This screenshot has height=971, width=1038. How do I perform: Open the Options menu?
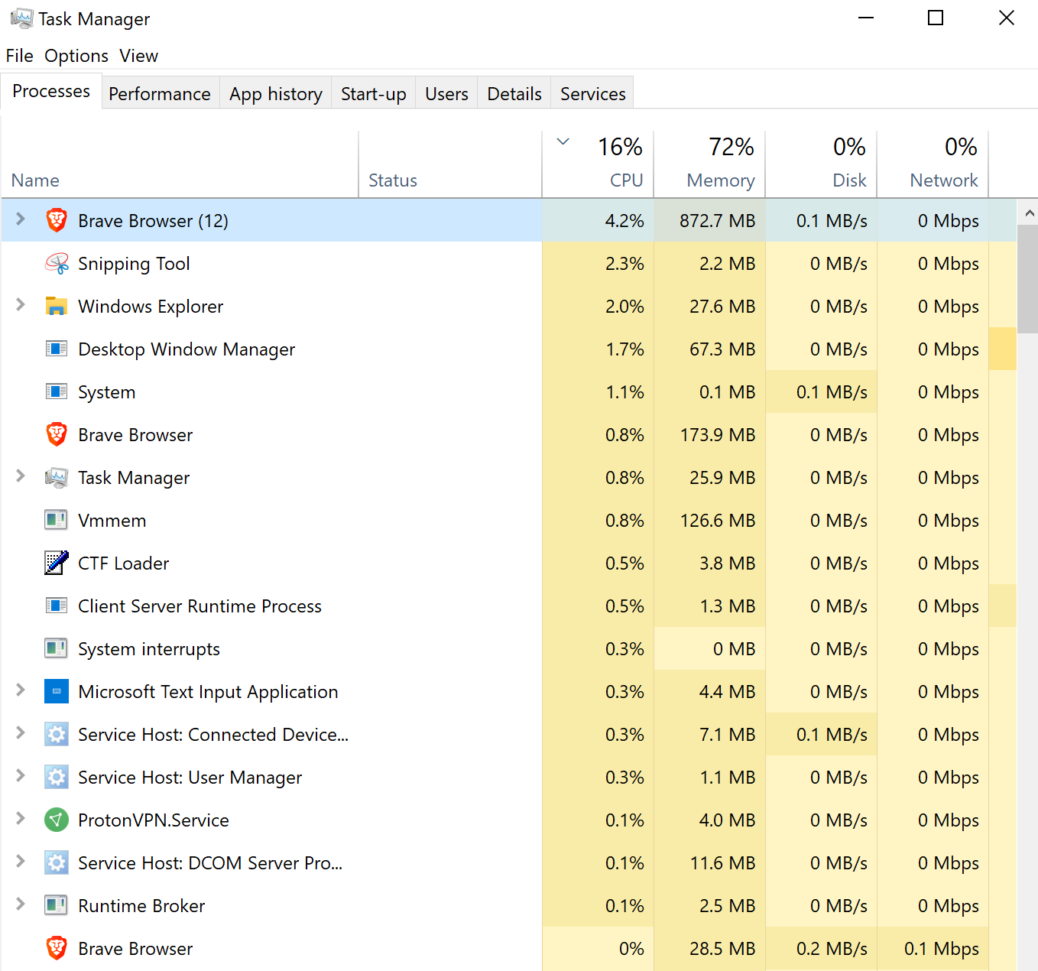[76, 55]
